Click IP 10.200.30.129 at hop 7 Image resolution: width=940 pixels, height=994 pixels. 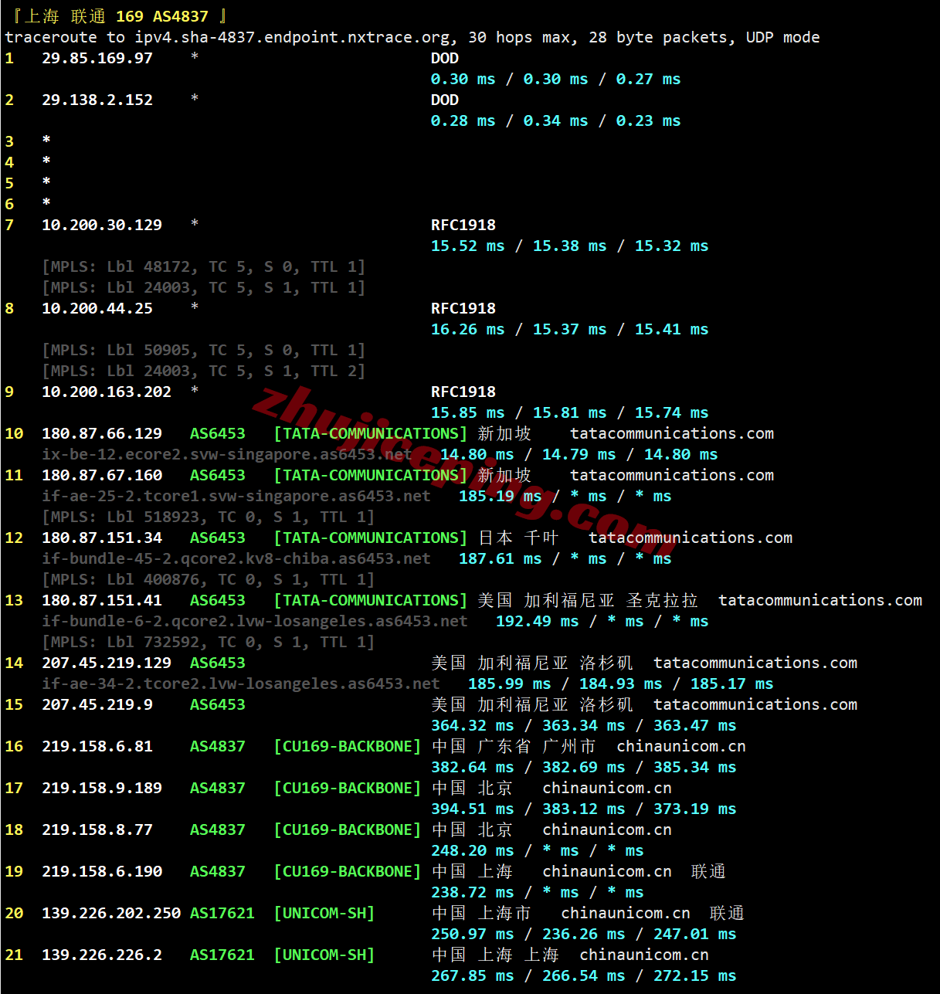102,225
